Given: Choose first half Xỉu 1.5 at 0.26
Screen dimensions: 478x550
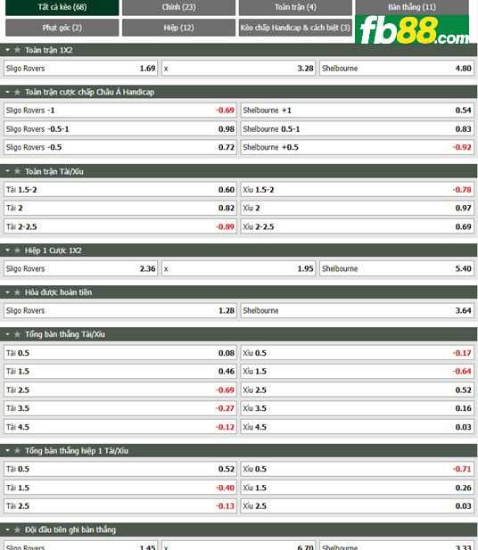Looking at the screenshot, I should pyautogui.click(x=358, y=488).
